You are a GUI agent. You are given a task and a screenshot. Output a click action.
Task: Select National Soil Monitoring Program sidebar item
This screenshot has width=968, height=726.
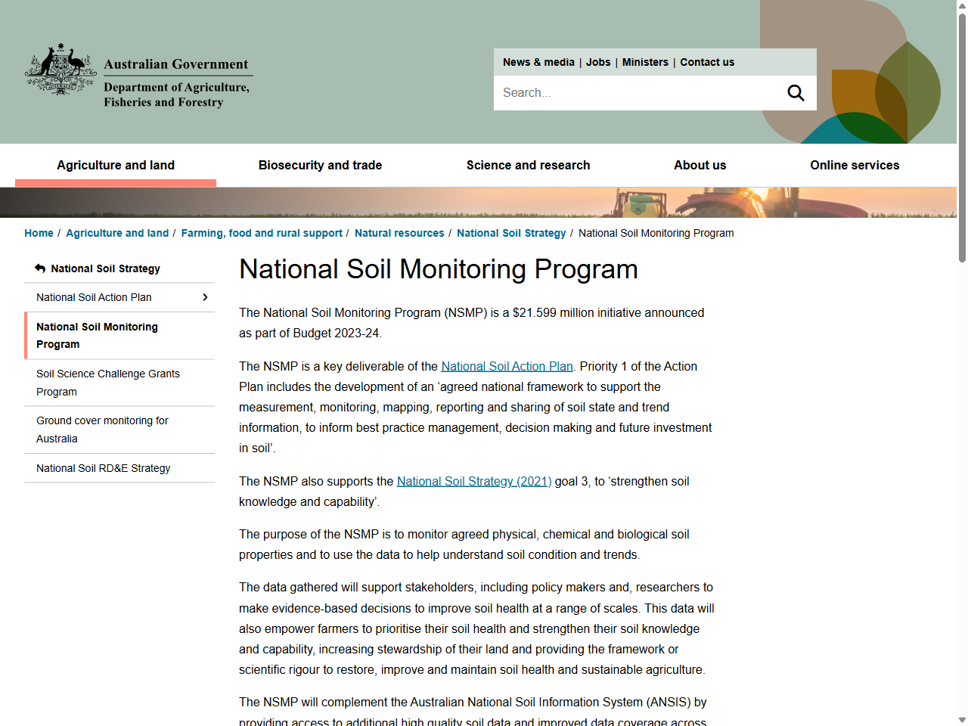[x=119, y=336]
